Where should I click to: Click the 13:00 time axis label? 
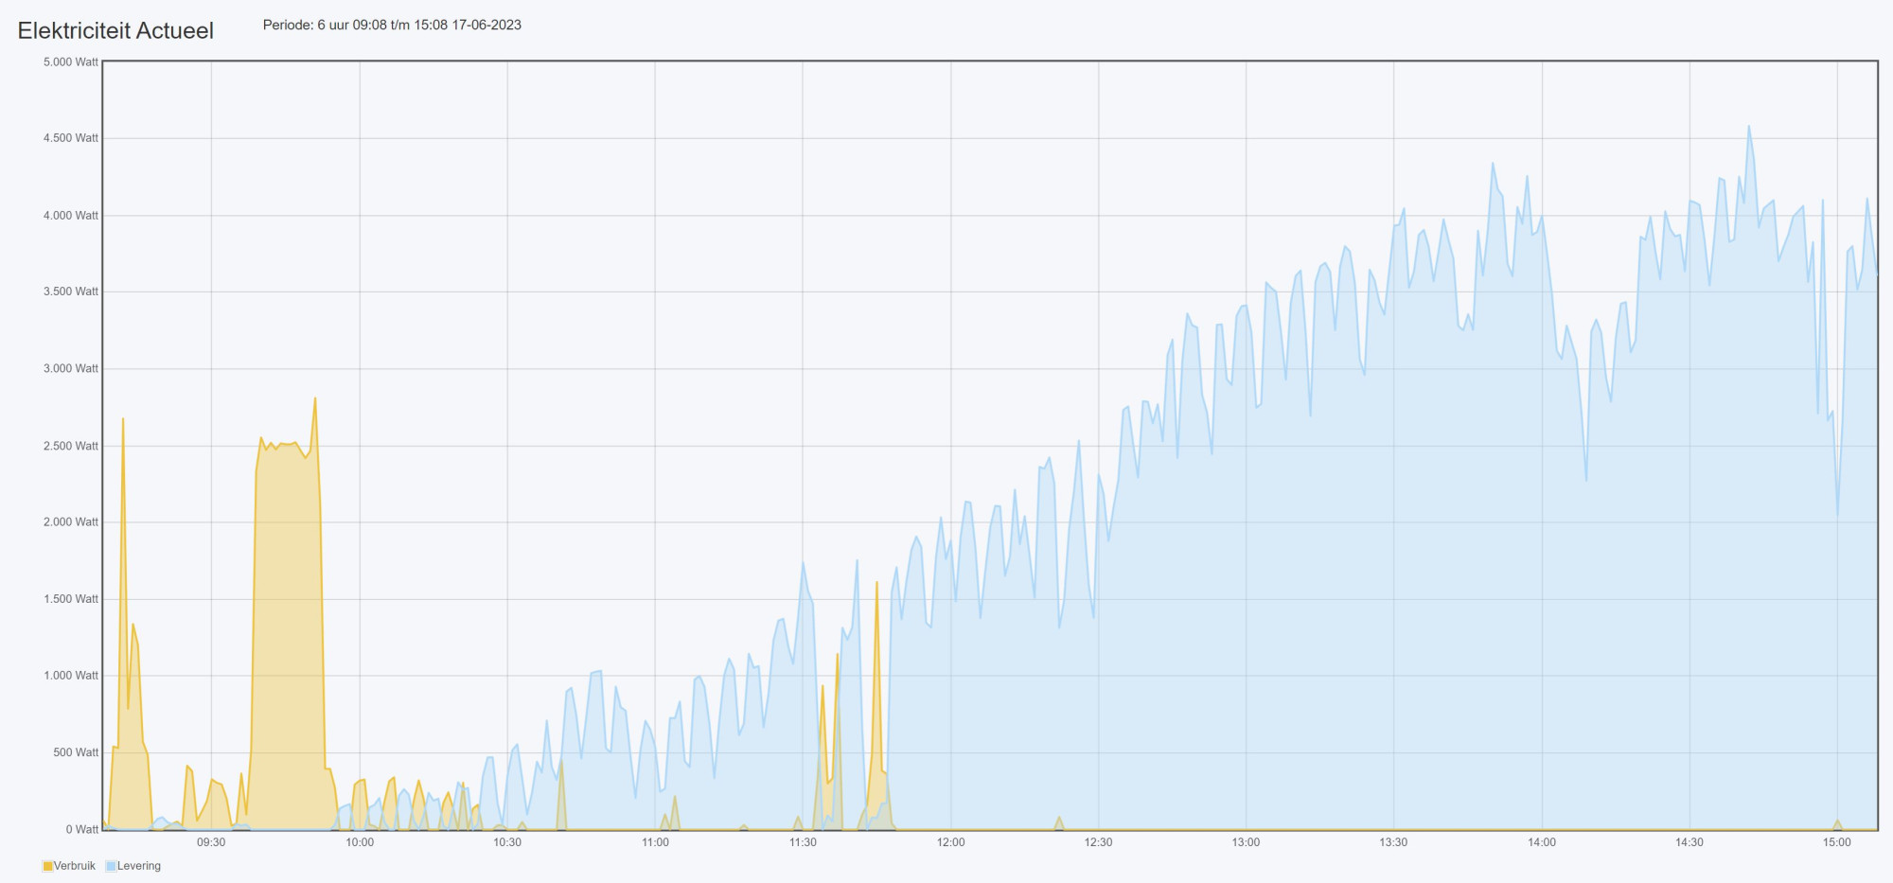(x=1246, y=842)
